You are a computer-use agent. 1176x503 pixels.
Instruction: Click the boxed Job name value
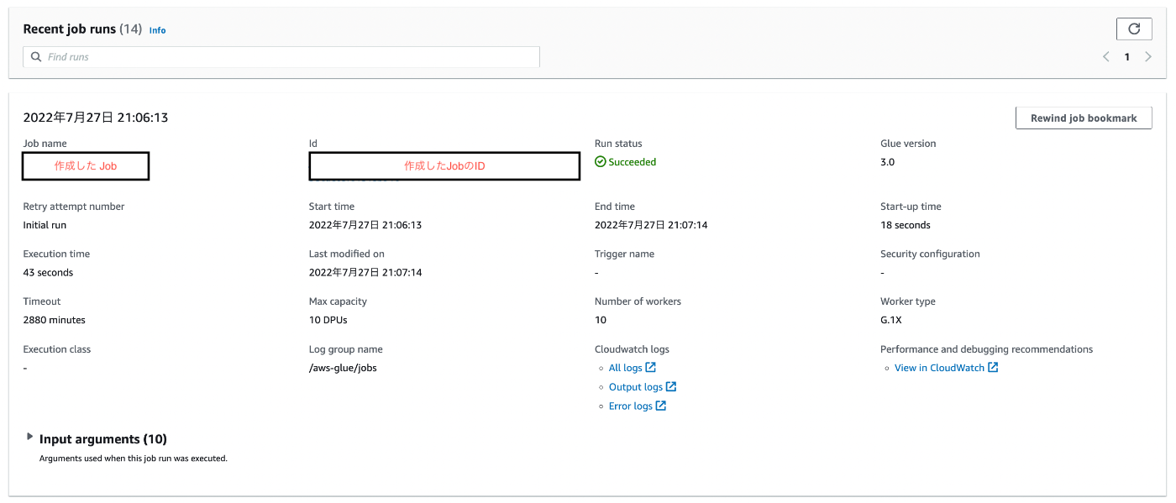coord(86,166)
